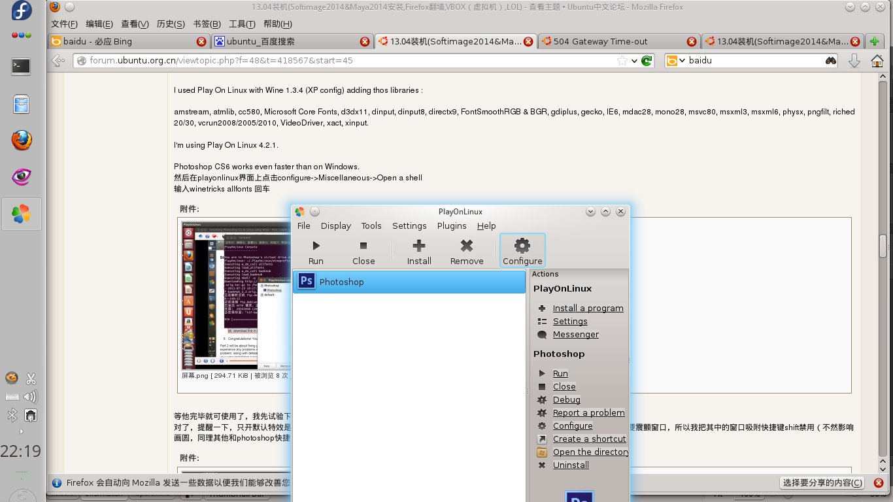The height and width of the screenshot is (502, 893).
Task: Click the speech bubble icon beside Messenger
Action: coord(542,334)
